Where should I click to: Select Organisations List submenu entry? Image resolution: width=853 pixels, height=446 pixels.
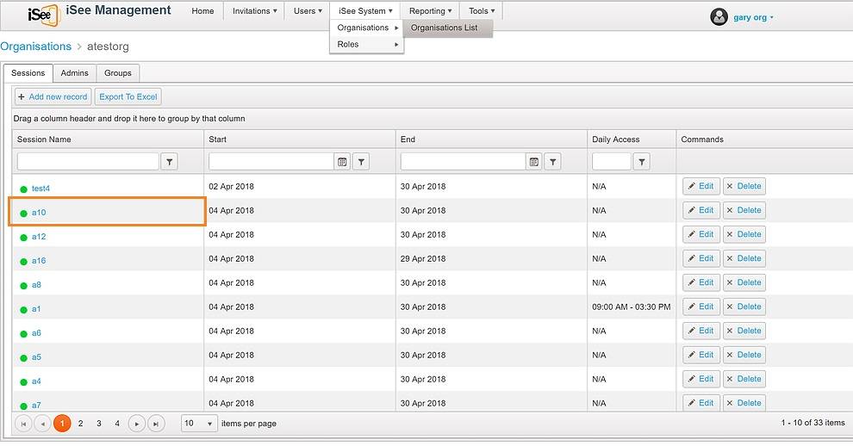tap(444, 28)
